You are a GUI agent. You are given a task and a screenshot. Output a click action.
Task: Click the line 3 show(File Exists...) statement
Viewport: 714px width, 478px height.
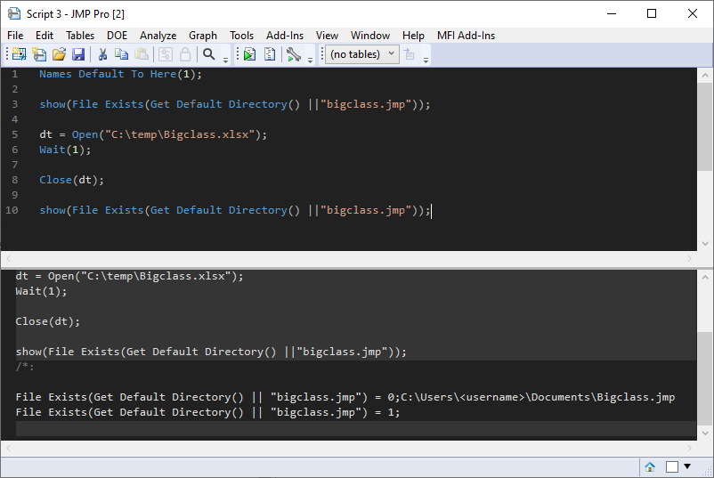234,105
